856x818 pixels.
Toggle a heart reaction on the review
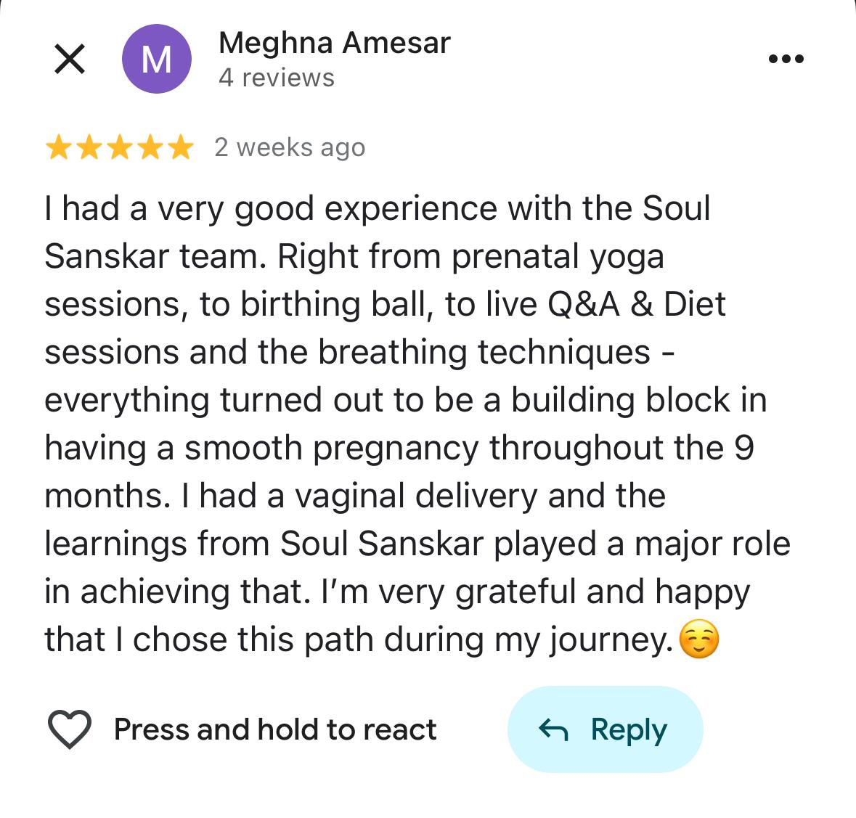coord(70,729)
